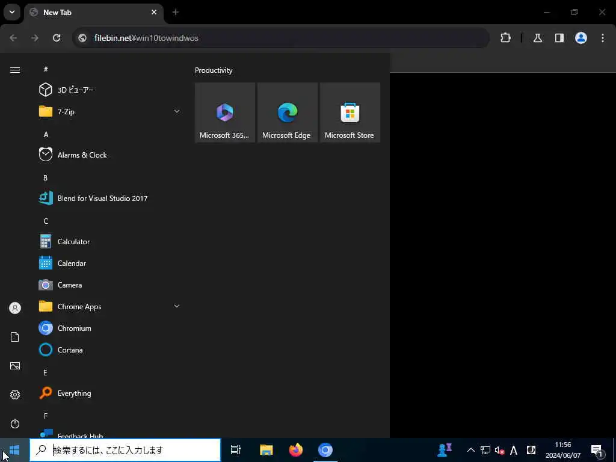Screen dimensions: 616x462
Task: Reload the page in Chromium
Action: [57, 38]
